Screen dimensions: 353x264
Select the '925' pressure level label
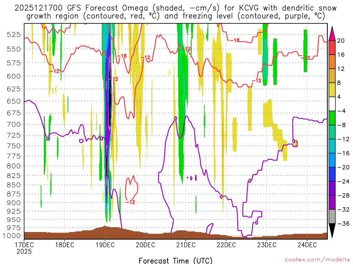[14, 211]
